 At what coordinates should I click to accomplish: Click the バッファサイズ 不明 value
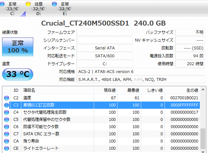click(x=190, y=32)
